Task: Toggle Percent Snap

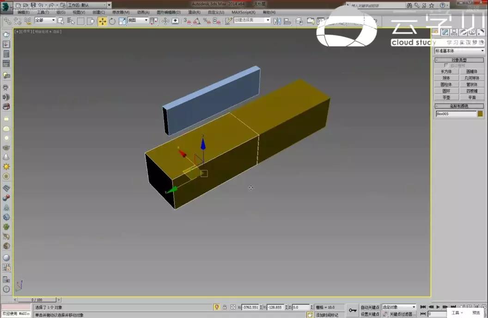Action: (207, 21)
